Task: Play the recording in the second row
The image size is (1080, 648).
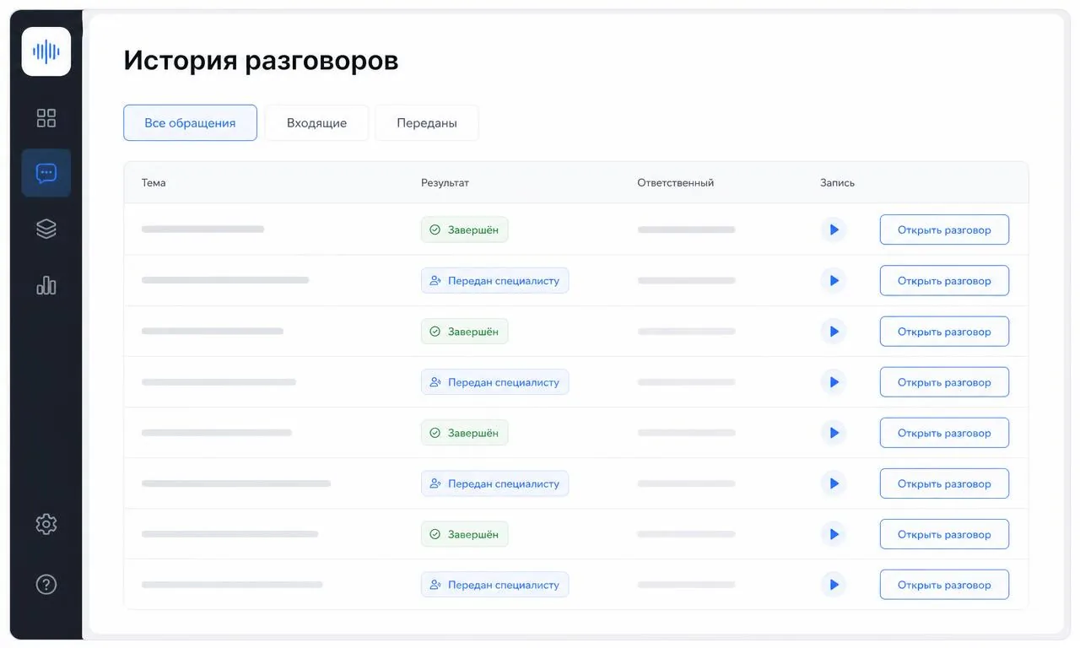Action: point(834,280)
